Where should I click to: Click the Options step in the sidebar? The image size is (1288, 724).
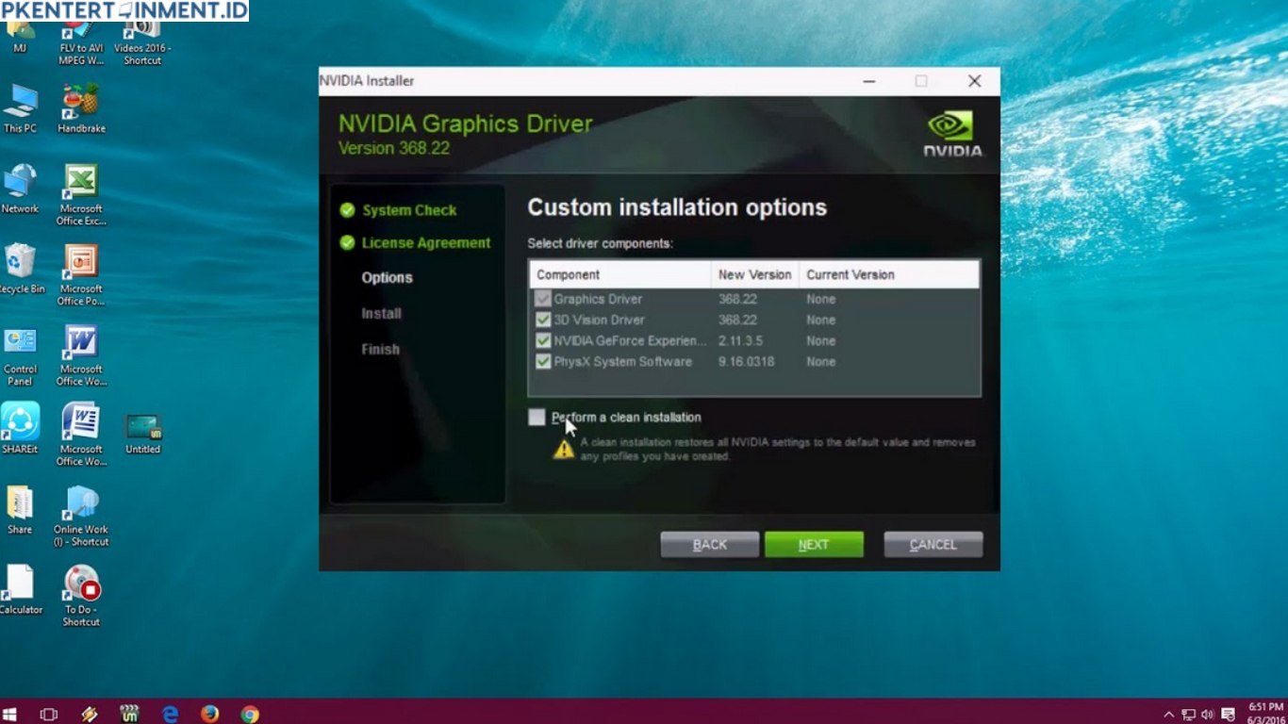[387, 278]
